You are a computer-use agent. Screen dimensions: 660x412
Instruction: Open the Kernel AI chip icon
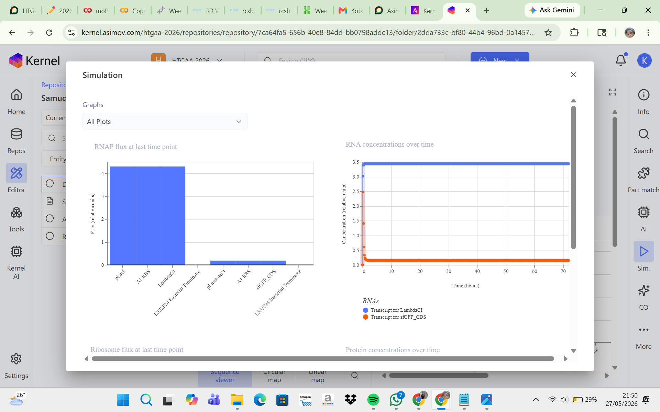point(16,252)
